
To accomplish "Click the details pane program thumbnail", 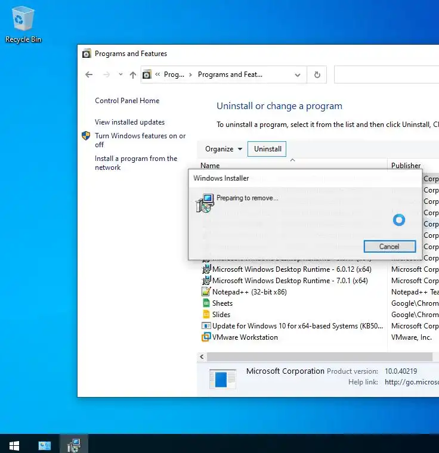I will (222, 379).
